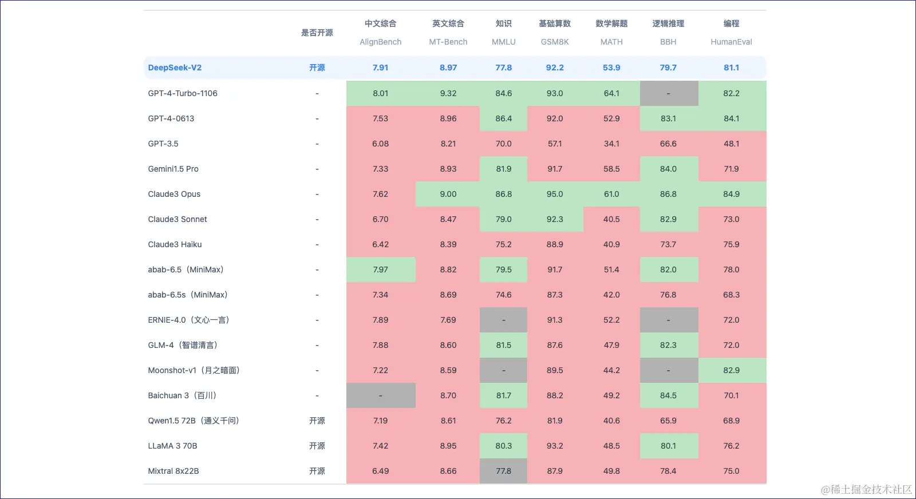Click Claude3 Opus MT-Bench cell 9.00

point(448,194)
